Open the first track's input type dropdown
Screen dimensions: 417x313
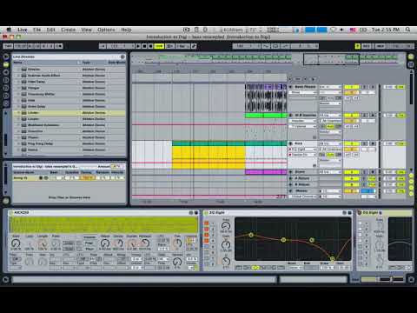coord(330,87)
